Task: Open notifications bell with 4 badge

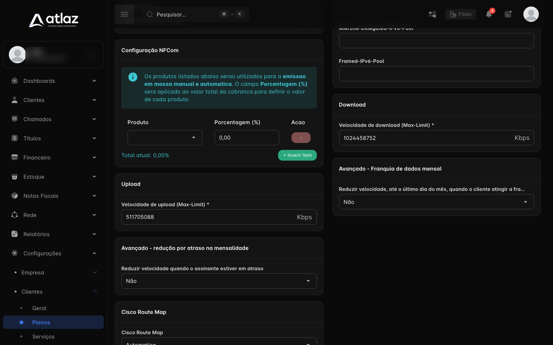Action: 489,14
